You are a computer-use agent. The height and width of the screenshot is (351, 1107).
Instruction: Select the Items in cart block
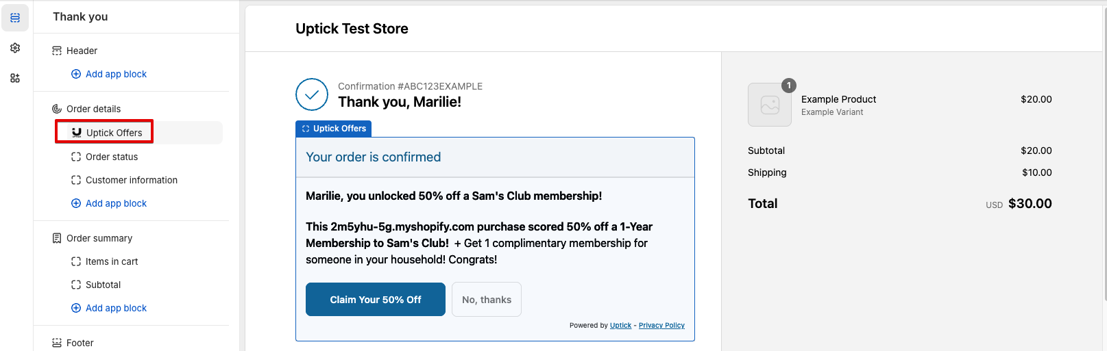(x=112, y=261)
